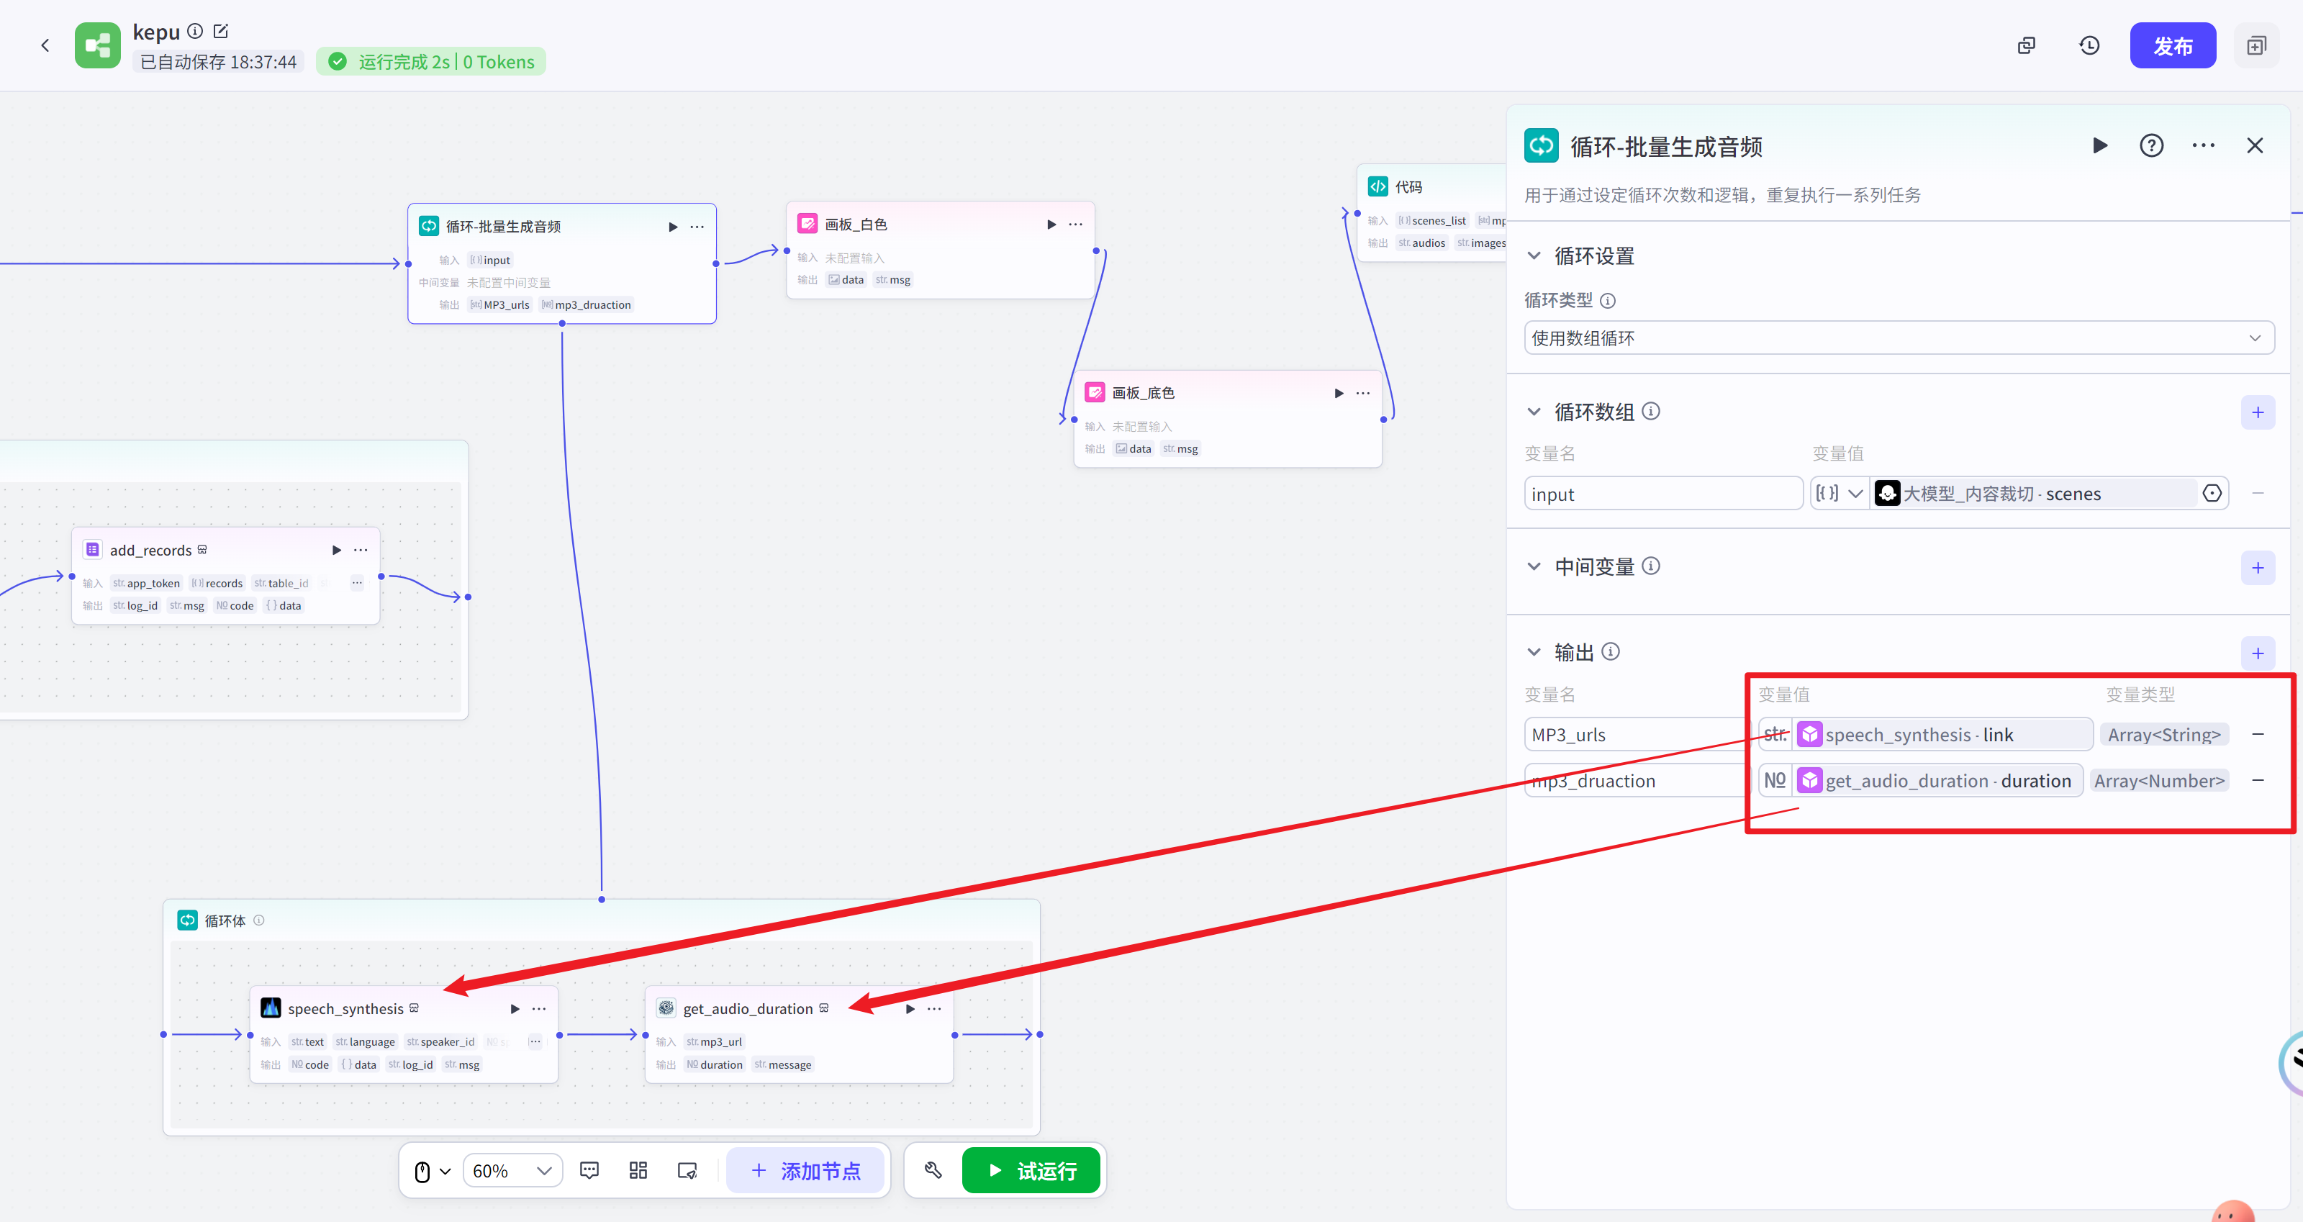The width and height of the screenshot is (2303, 1222).
Task: Add a new output variable
Action: coord(2258,653)
